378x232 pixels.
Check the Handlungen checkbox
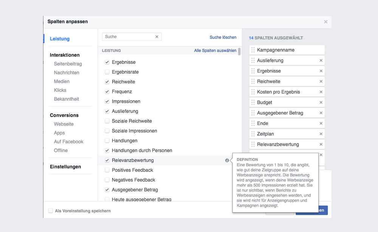pyautogui.click(x=107, y=141)
